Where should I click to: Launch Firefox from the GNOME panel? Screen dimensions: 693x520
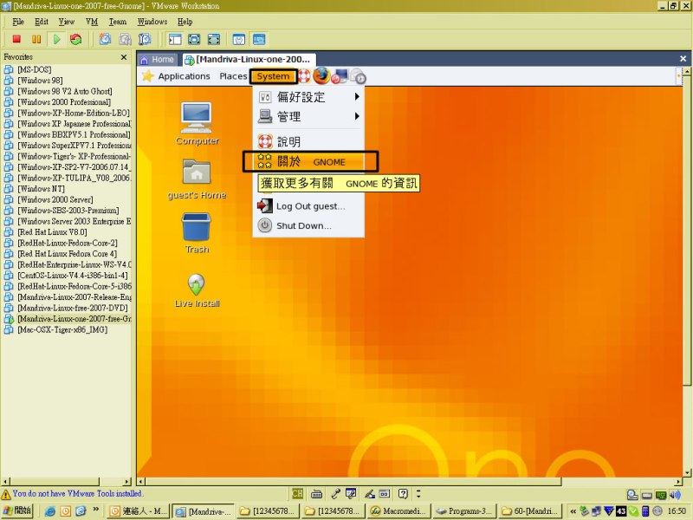click(321, 76)
